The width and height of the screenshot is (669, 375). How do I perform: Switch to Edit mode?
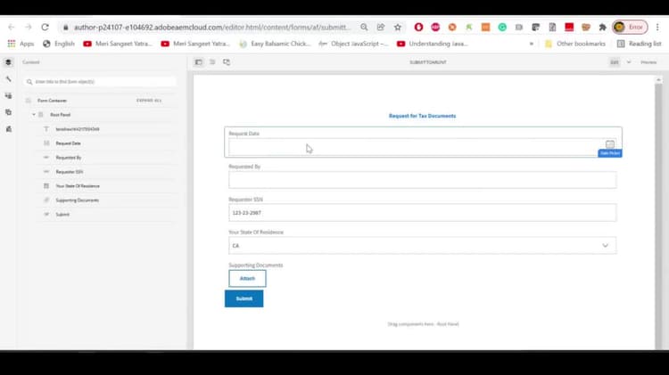pos(614,62)
